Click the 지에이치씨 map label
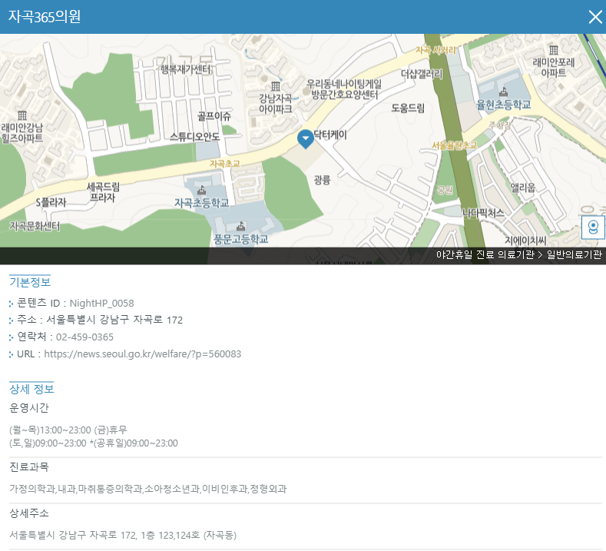Screen dimensions: 606x551 coord(525,241)
